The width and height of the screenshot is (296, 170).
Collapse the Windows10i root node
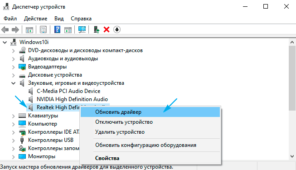[5, 42]
